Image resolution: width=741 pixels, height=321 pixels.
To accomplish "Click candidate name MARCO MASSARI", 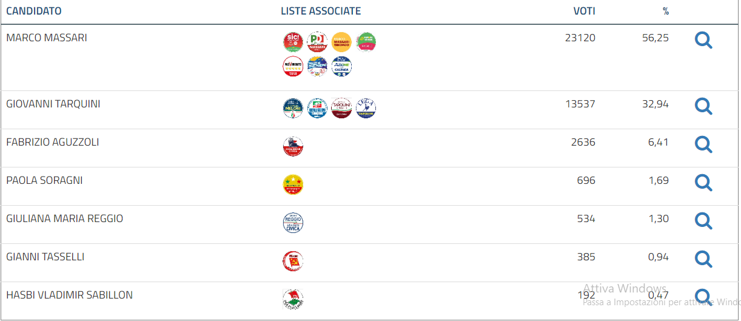I will tap(47, 38).
